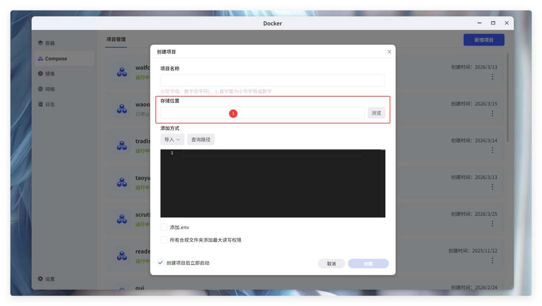
Task: Open more options for the 2026/3/25 project
Action: coord(493,224)
